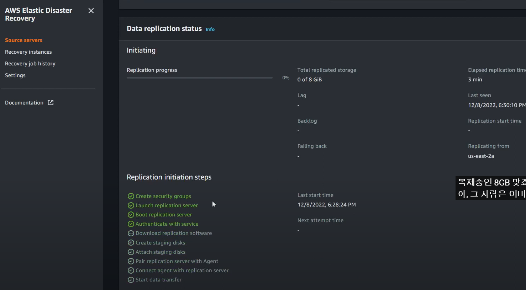
Task: Click the Boot replication server checkmark icon
Action: 131,215
